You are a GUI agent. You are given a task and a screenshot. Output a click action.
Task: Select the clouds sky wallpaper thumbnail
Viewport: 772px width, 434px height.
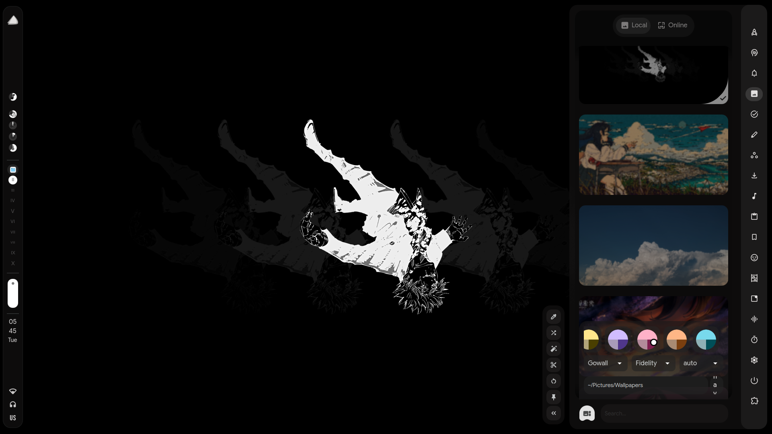[x=653, y=246]
